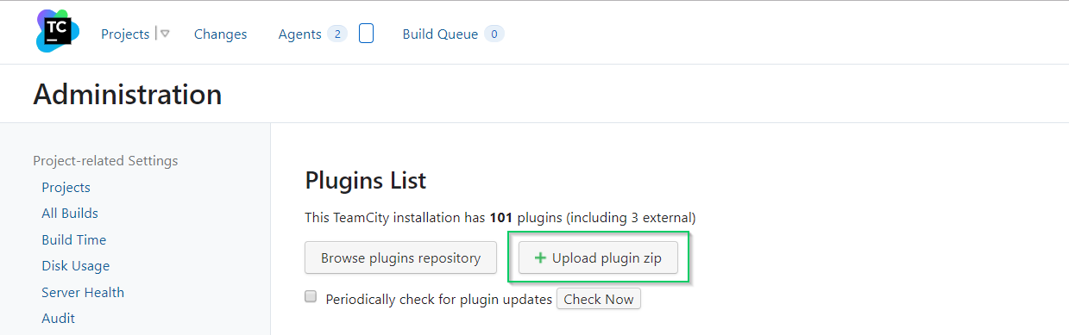Image resolution: width=1069 pixels, height=335 pixels.
Task: Open the Projects dropdown arrow
Action: click(165, 34)
